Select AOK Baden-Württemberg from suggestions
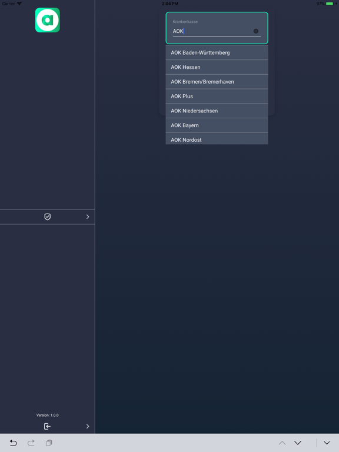This screenshot has height=452, width=339. coord(217,53)
